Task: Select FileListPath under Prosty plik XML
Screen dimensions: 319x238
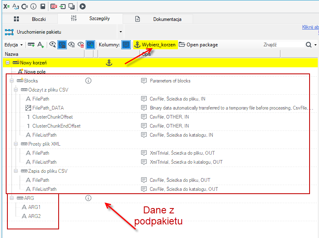Action: click(x=44, y=162)
